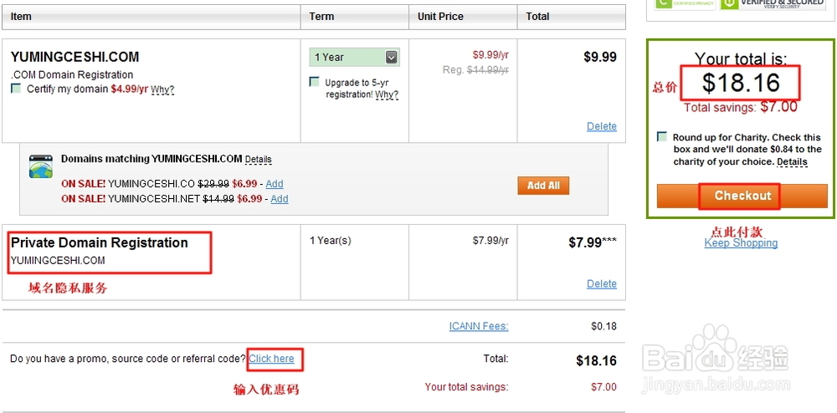Click the certified privacy badge icon
837x413 pixels.
coord(685,3)
